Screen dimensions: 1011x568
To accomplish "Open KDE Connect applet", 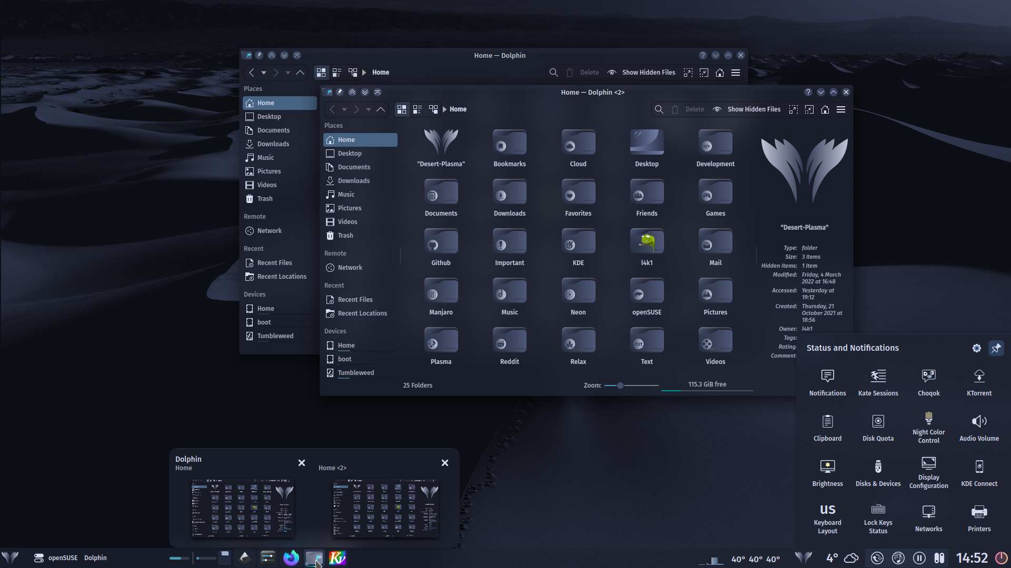I will pyautogui.click(x=979, y=473).
